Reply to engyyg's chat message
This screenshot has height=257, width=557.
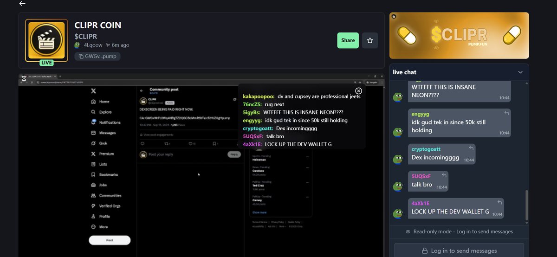[x=507, y=113]
